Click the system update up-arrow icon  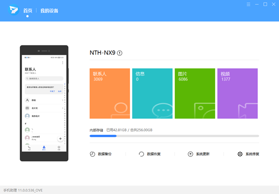(190, 154)
